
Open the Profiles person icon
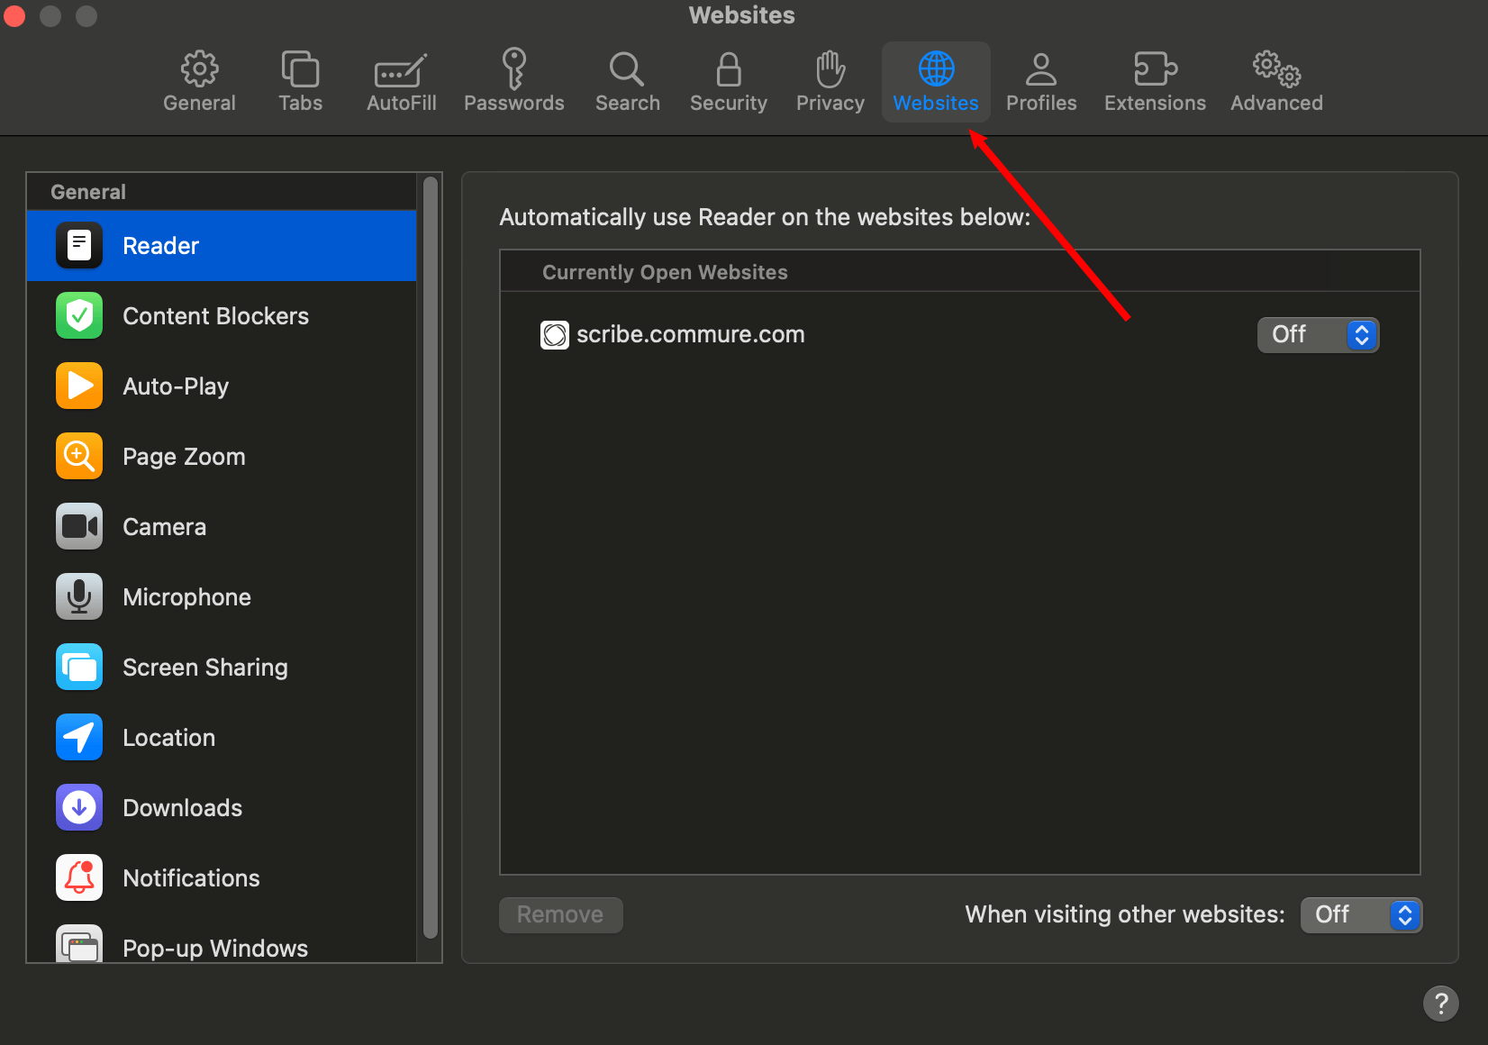coord(1041,68)
